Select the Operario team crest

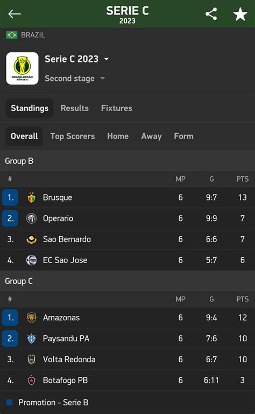31,218
